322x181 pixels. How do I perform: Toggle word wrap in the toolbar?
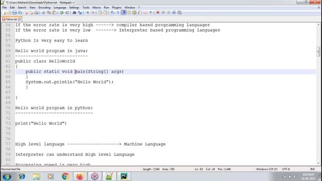[x=113, y=13]
